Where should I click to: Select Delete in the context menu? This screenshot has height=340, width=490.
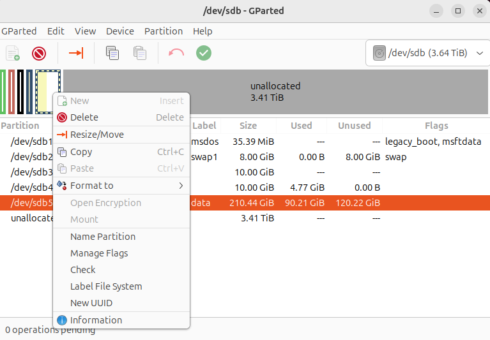coord(84,117)
